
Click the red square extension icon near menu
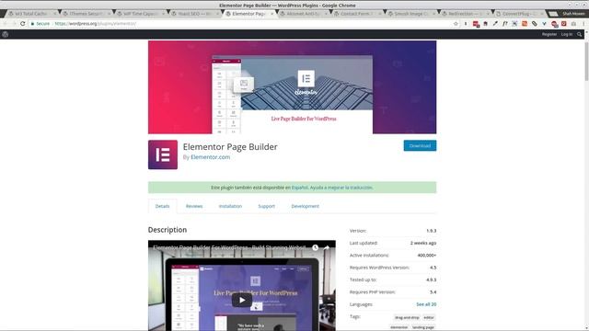pos(564,24)
